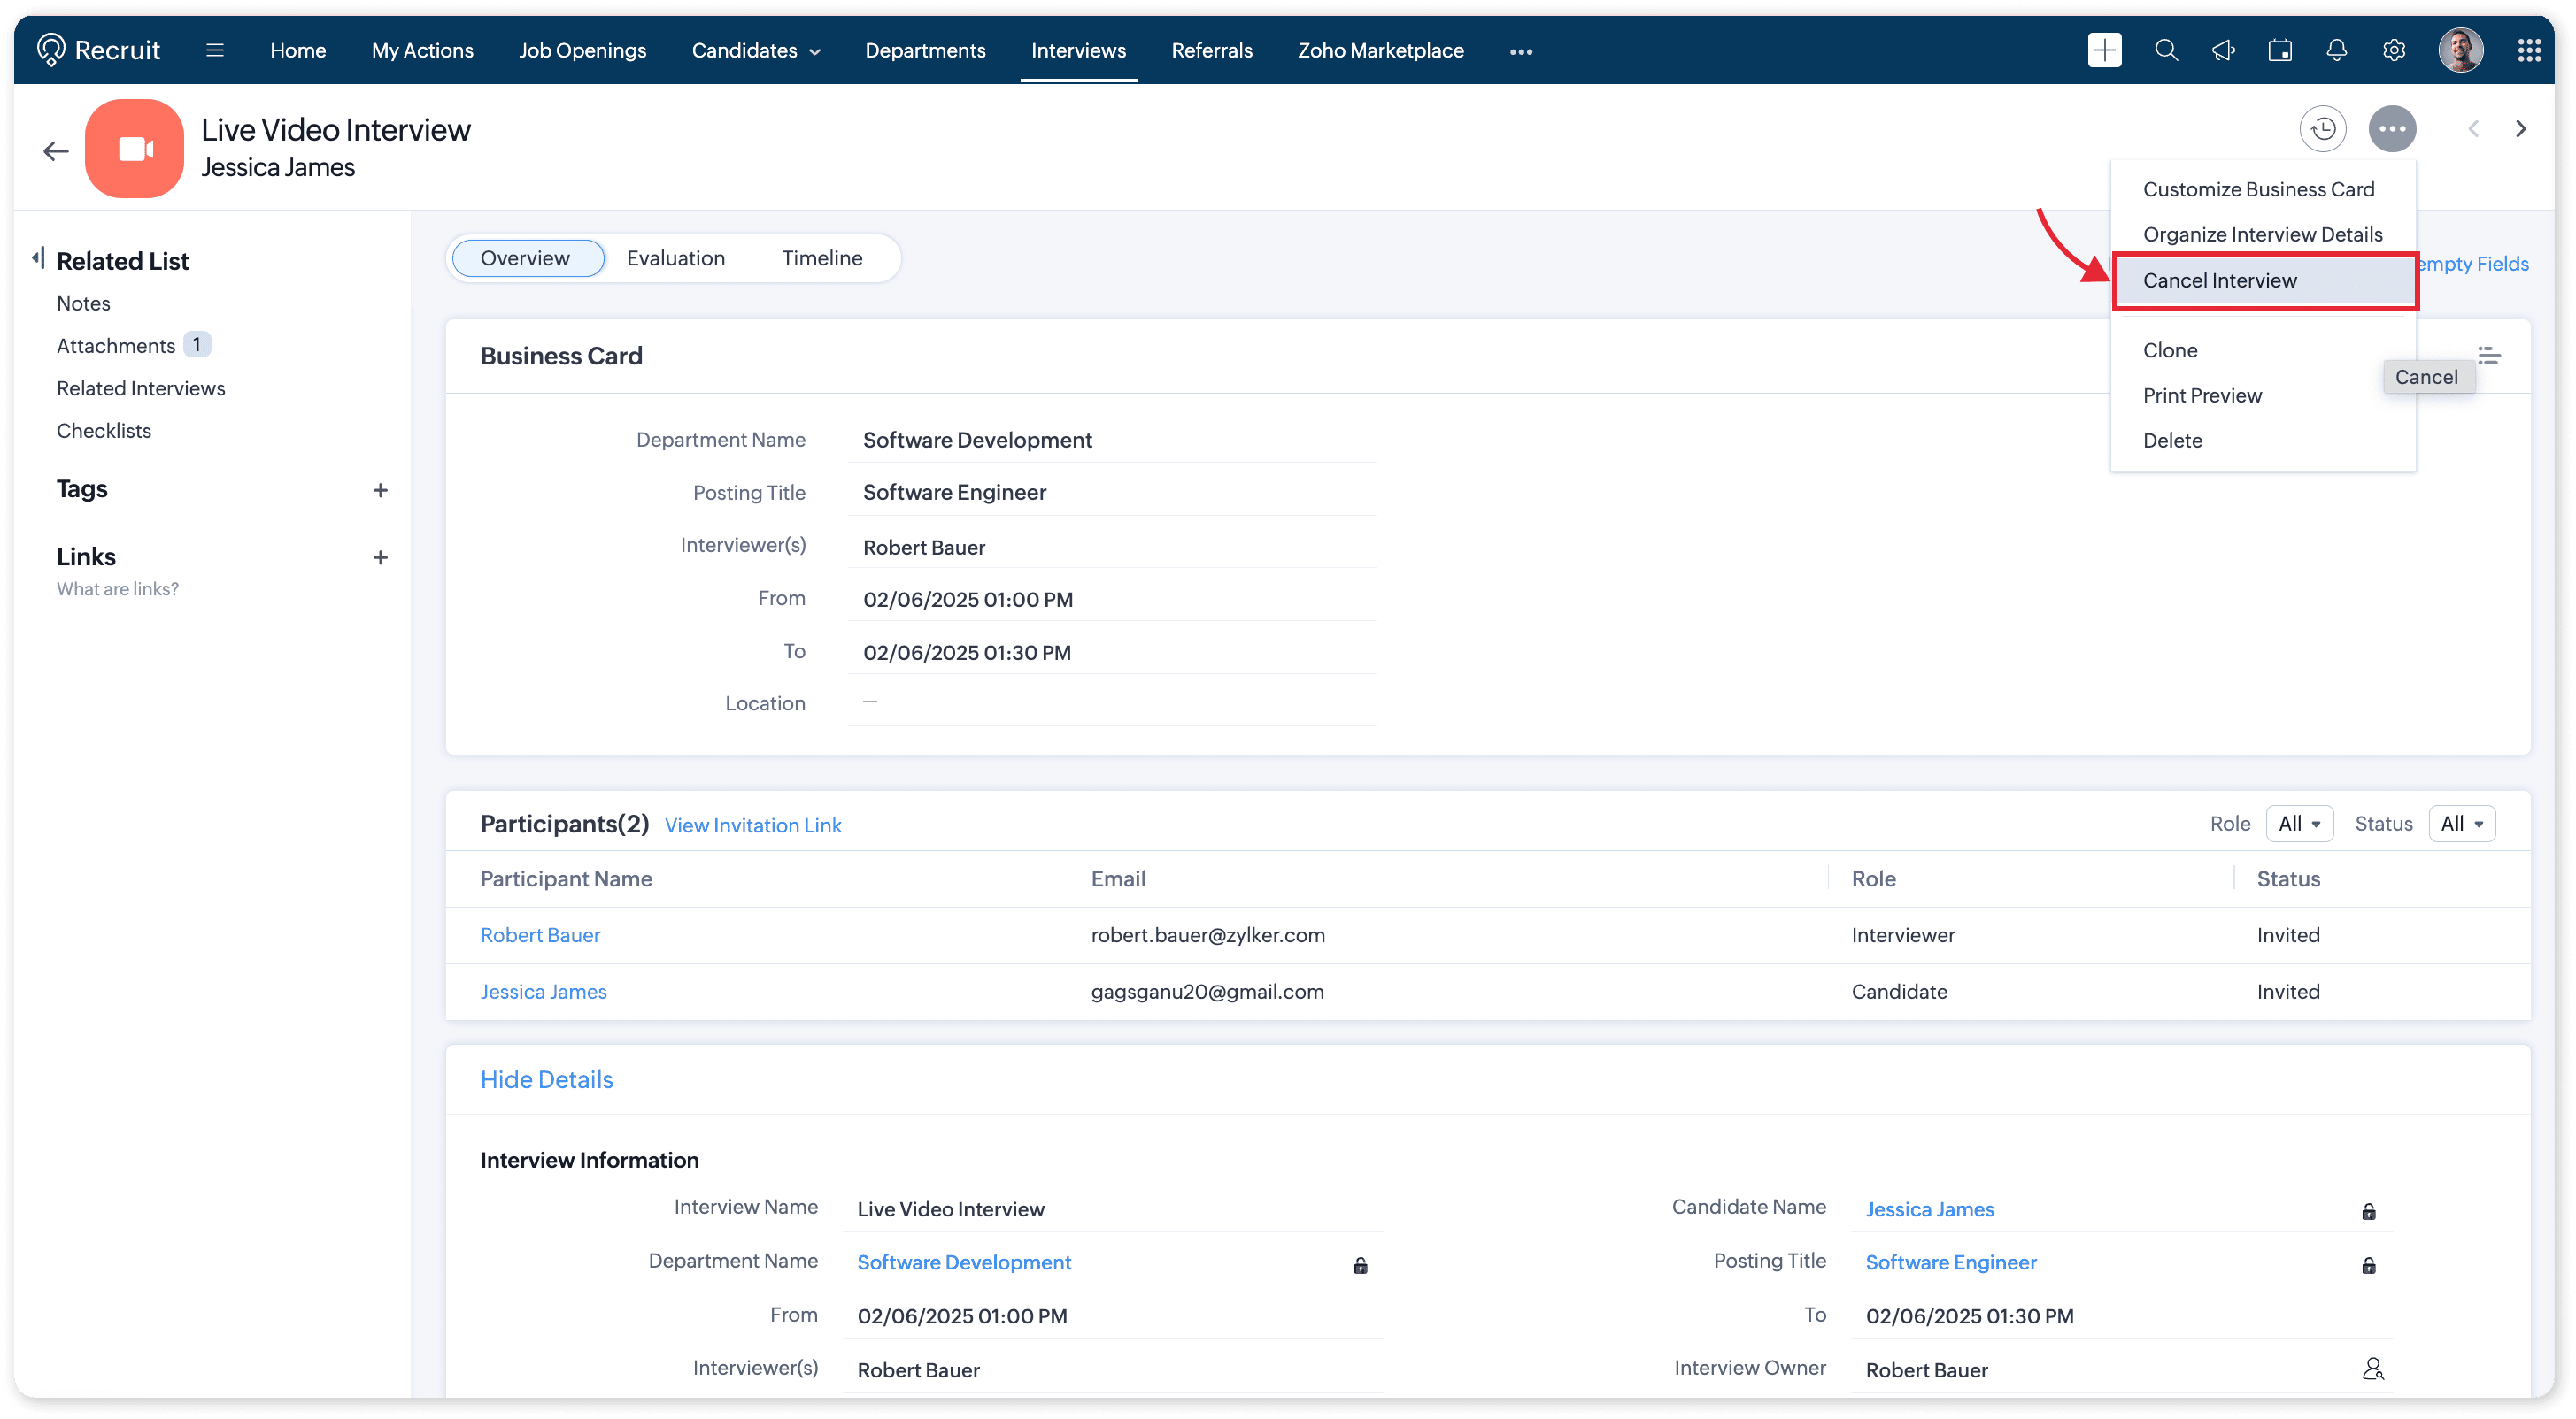Click the View Invitation Link
Image resolution: width=2576 pixels, height=1419 pixels.
(x=752, y=825)
